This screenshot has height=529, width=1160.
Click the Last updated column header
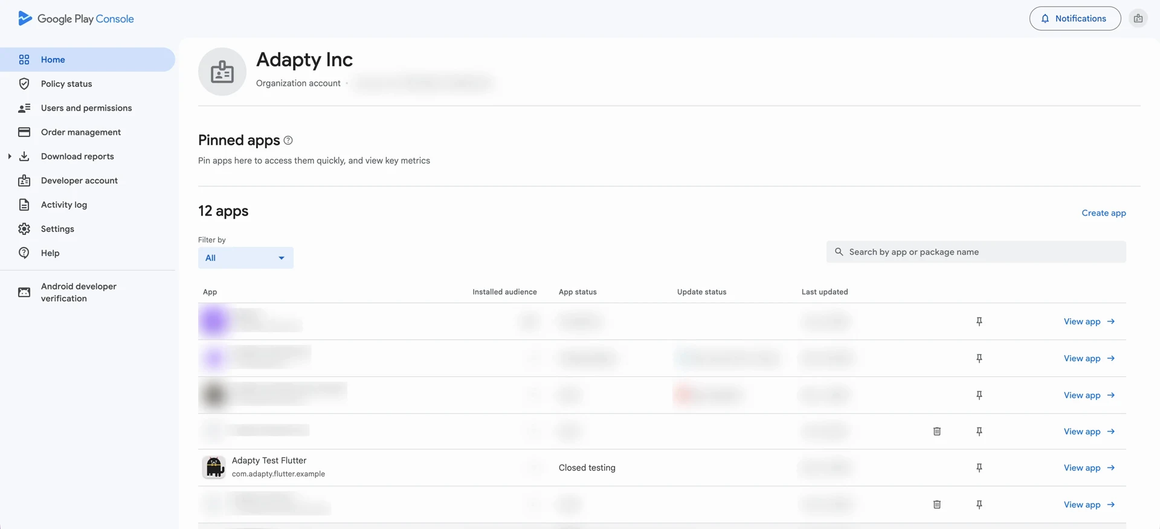tap(825, 292)
